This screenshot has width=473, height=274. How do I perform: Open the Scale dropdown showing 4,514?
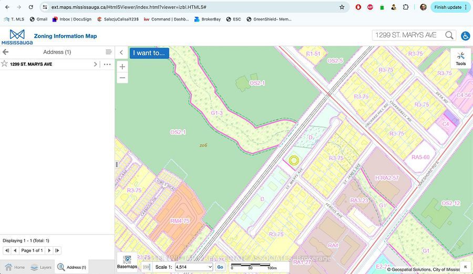click(x=194, y=267)
